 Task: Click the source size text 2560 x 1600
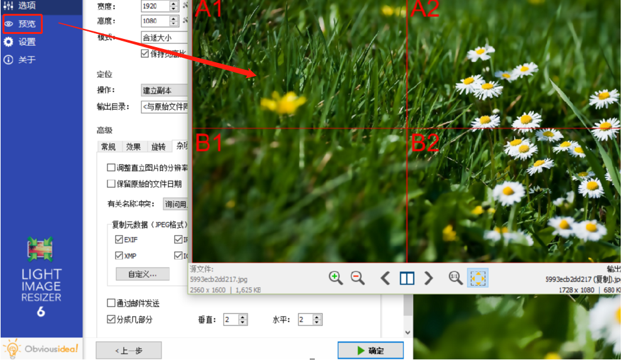click(x=207, y=290)
